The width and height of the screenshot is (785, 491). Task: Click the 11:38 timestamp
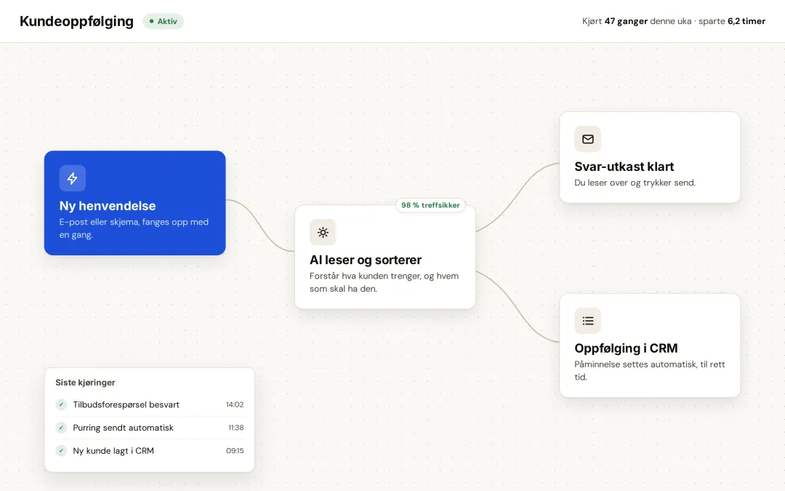pyautogui.click(x=236, y=428)
